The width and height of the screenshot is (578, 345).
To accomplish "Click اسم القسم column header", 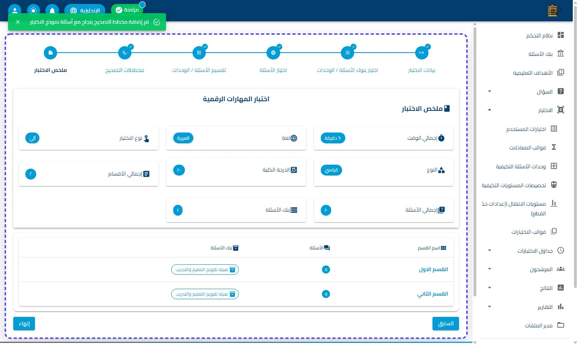I will click(x=432, y=248).
